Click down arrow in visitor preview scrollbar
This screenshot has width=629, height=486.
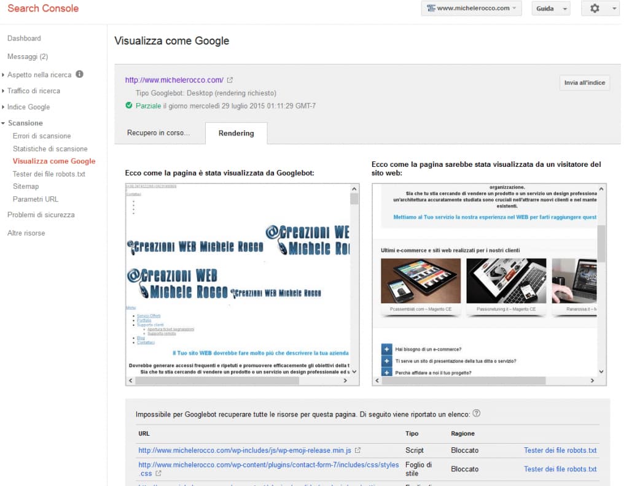(601, 371)
